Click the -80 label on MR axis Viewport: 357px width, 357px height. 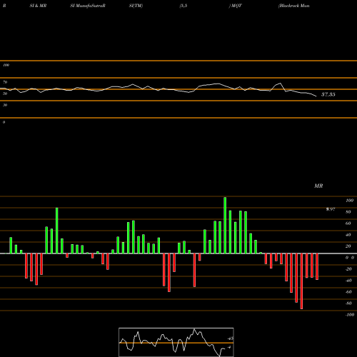(x=348, y=303)
